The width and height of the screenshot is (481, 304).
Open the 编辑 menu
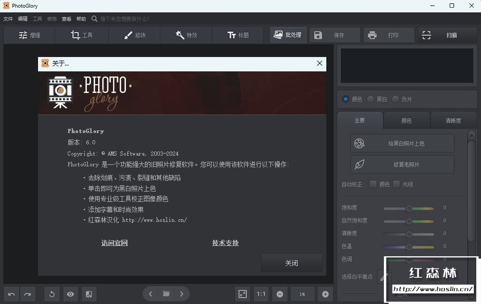[x=23, y=19]
